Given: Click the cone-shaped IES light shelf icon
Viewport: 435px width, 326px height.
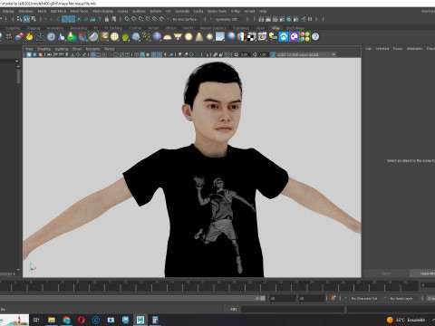Looking at the screenshot, I should click(199, 37).
